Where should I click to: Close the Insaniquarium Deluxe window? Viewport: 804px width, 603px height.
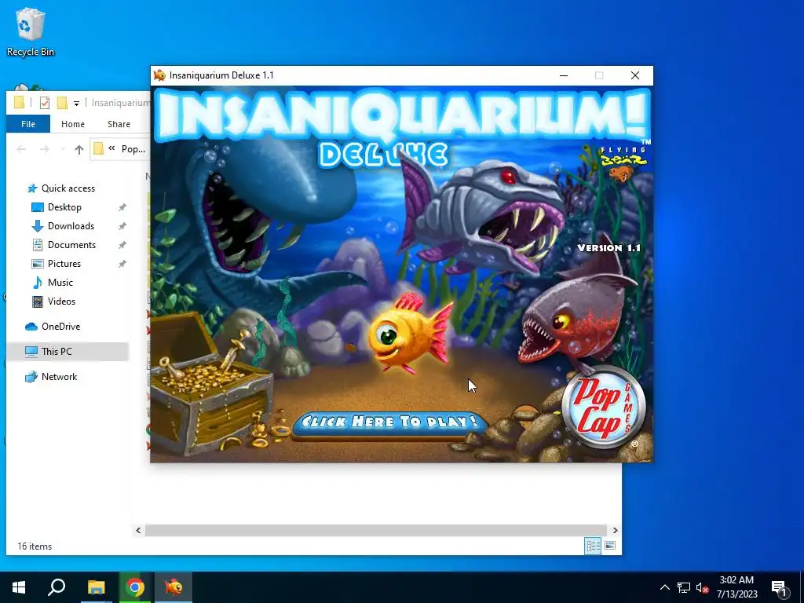[x=634, y=75]
